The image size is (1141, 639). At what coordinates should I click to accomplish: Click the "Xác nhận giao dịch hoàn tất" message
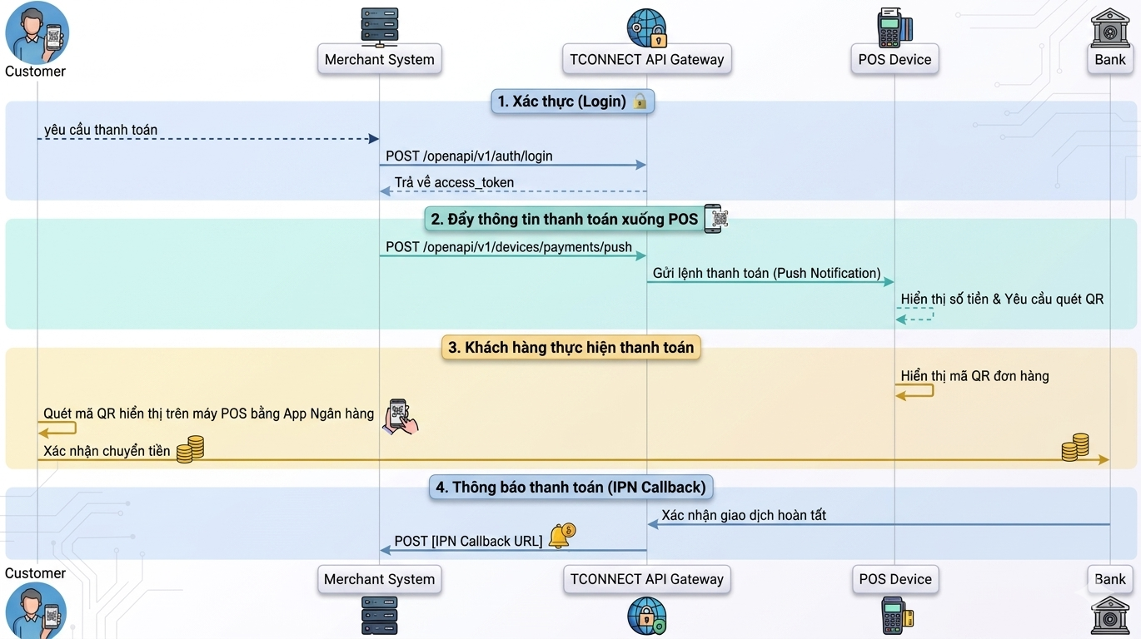pos(744,515)
